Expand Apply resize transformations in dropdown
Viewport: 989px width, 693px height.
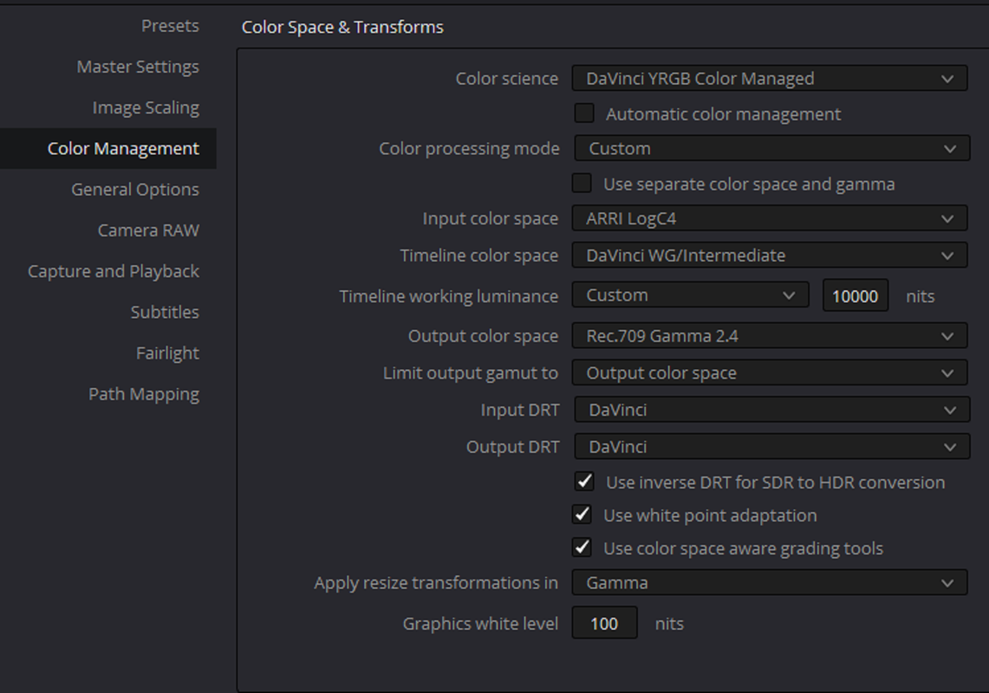tap(770, 583)
